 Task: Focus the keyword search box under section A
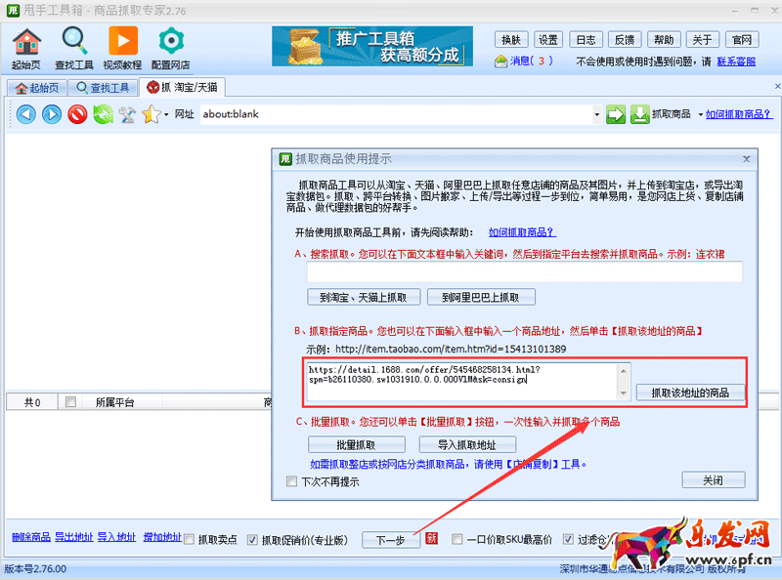[x=525, y=272]
